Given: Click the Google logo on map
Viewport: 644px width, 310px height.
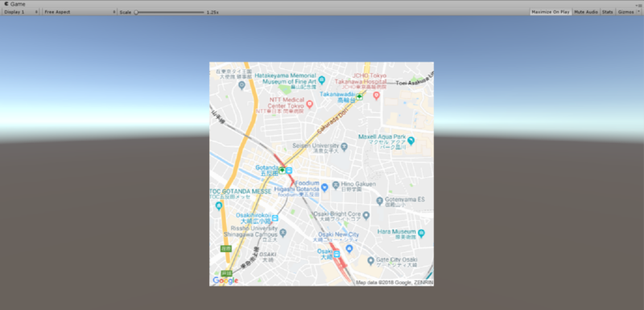Looking at the screenshot, I should (x=225, y=280).
